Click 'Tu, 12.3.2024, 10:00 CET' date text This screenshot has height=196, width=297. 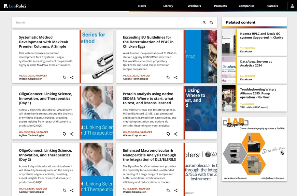point(33,75)
